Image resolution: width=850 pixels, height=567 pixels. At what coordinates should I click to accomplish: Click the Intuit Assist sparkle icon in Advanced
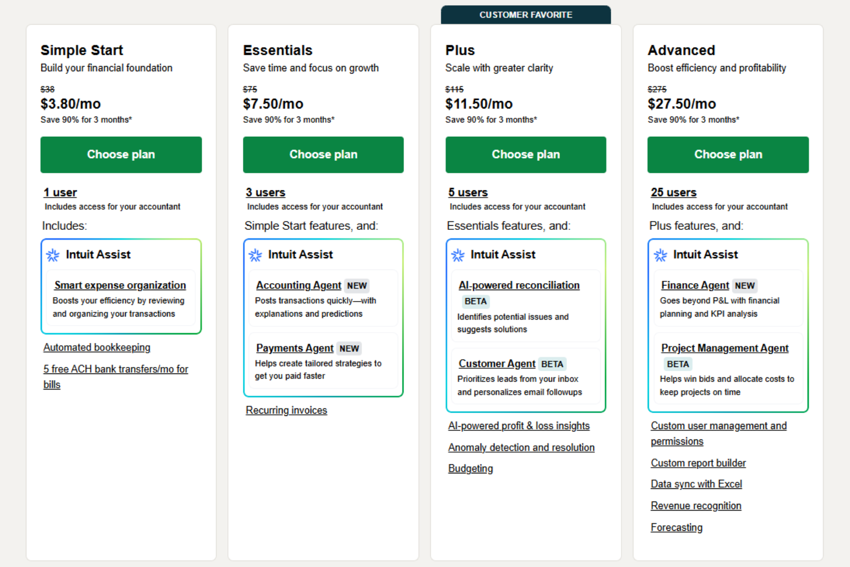(x=660, y=254)
